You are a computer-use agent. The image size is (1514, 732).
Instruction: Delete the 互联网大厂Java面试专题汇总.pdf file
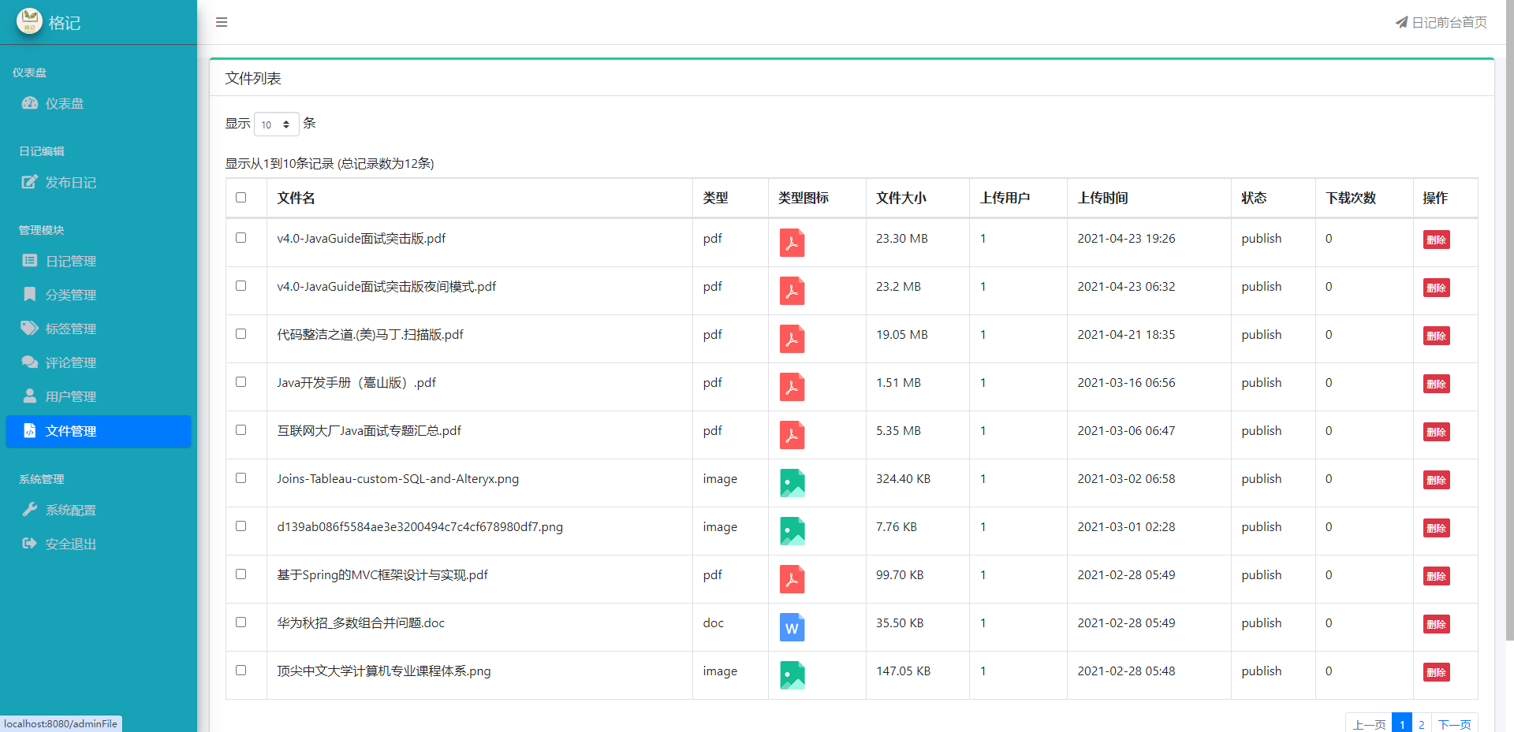click(x=1436, y=432)
